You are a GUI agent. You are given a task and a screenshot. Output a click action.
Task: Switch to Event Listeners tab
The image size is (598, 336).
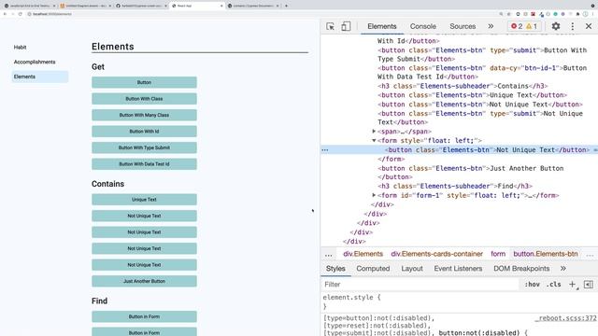coord(458,269)
